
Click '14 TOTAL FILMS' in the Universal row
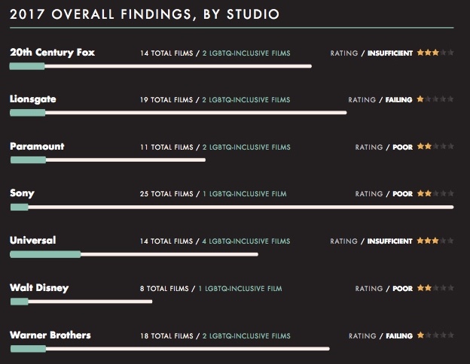166,241
